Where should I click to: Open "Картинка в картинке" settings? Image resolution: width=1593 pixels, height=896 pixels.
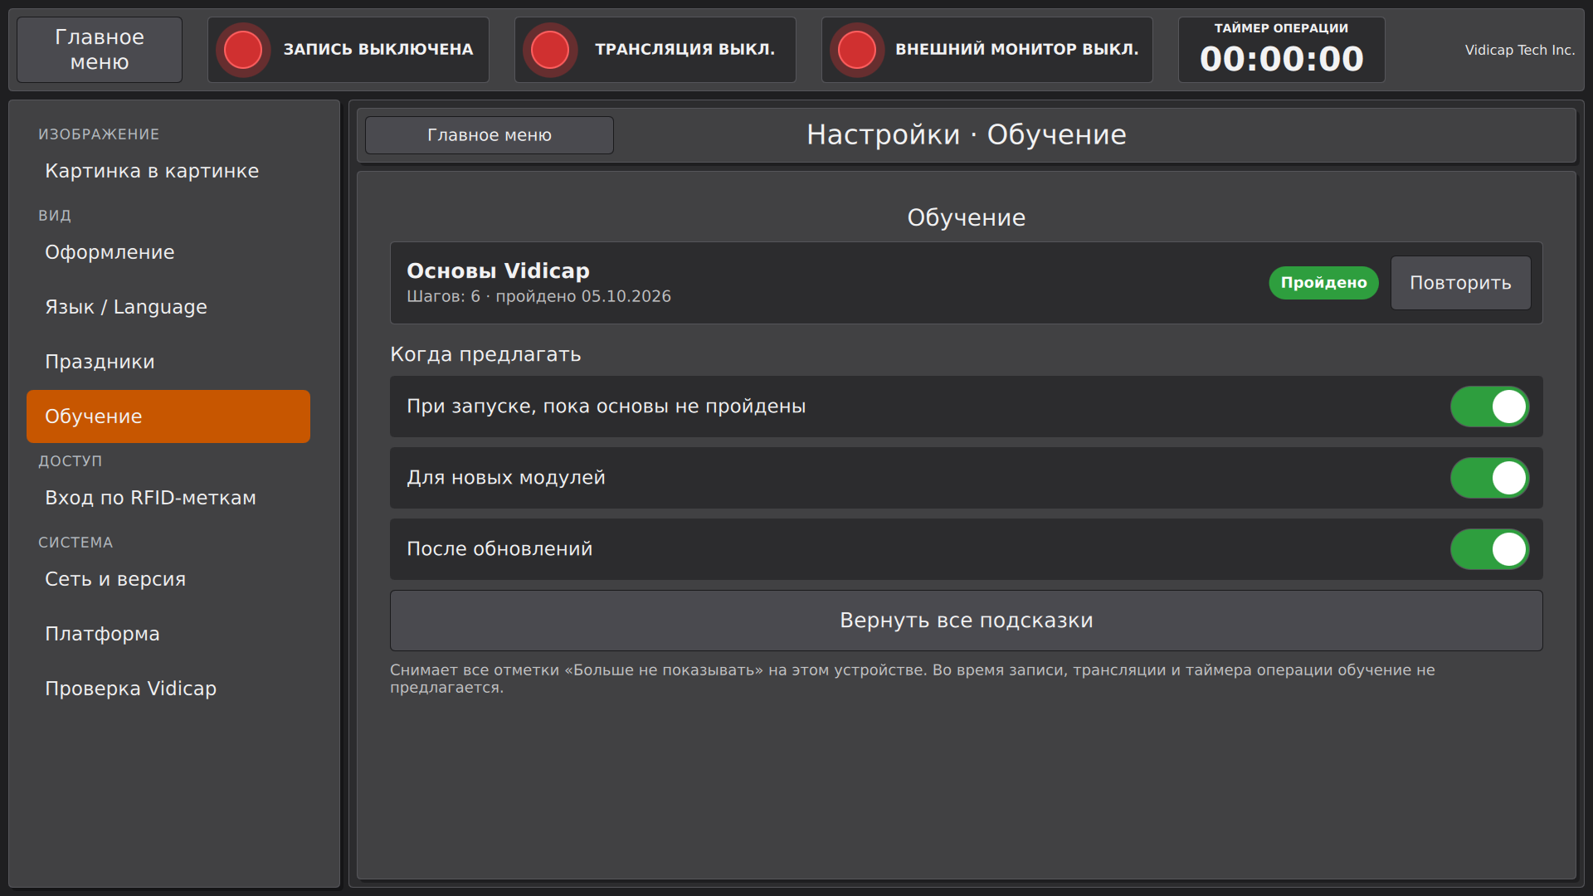pos(168,171)
